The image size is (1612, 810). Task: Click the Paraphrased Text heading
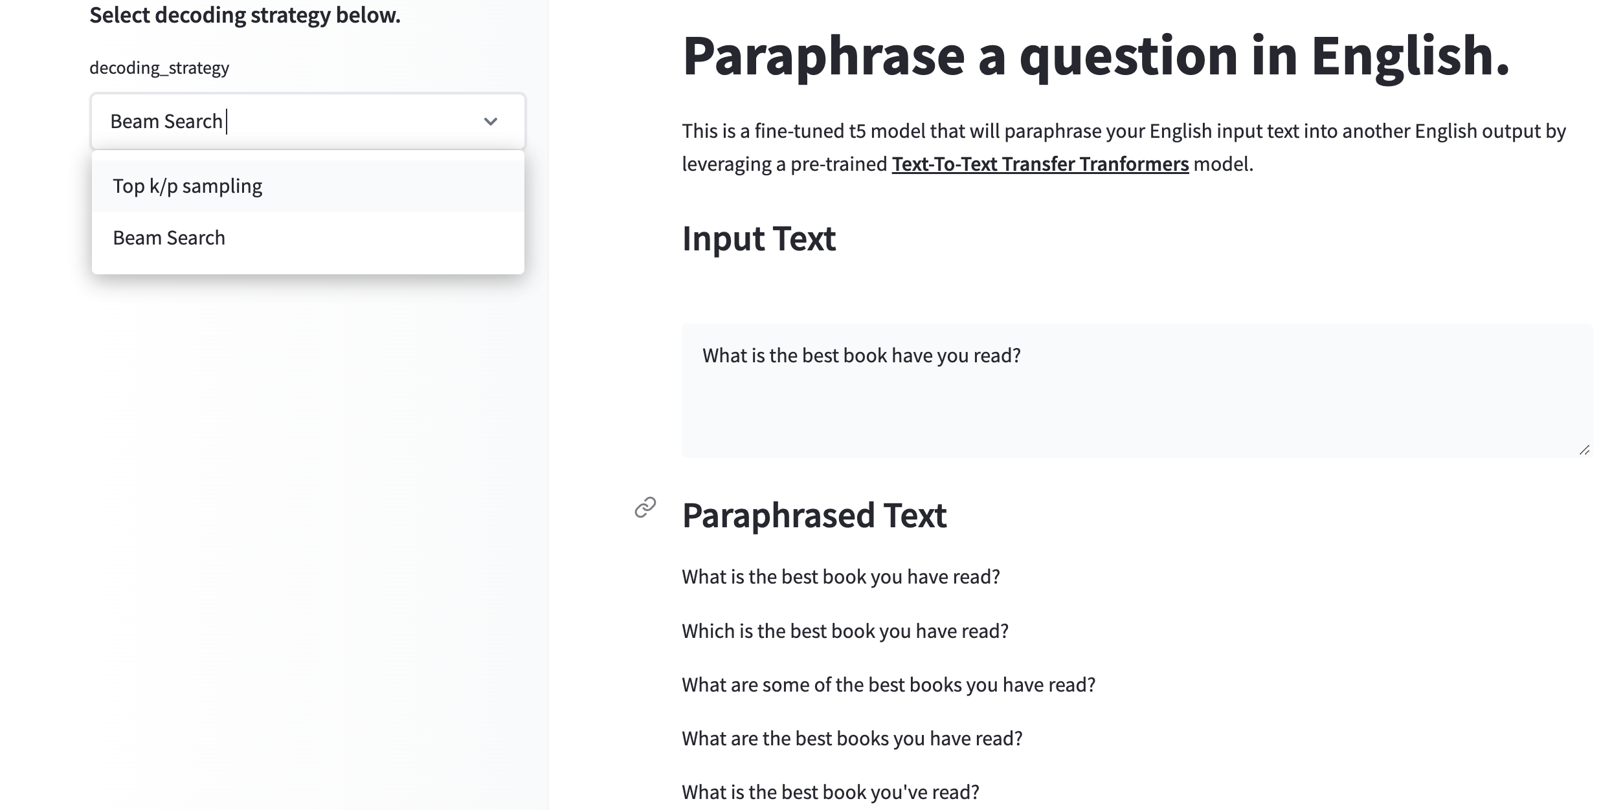click(814, 516)
